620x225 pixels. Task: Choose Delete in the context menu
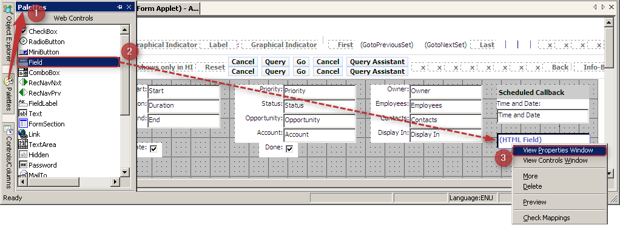point(559,186)
